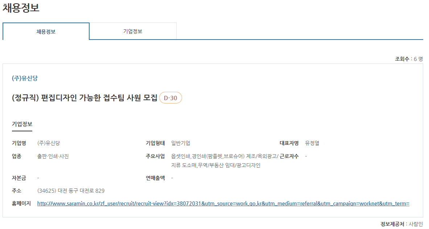
Task: Click the 근로자수 label
Action: click(x=289, y=156)
